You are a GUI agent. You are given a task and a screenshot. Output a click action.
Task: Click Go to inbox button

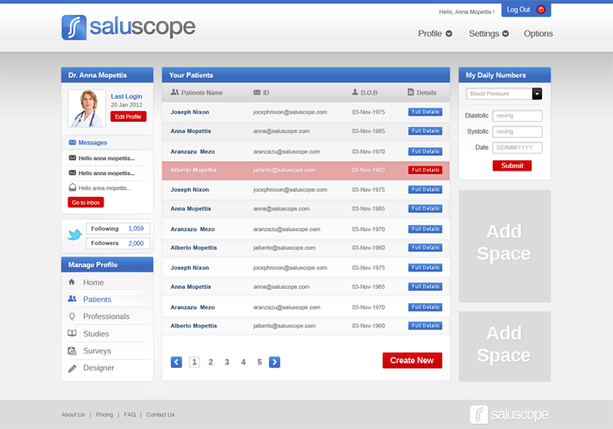point(86,202)
